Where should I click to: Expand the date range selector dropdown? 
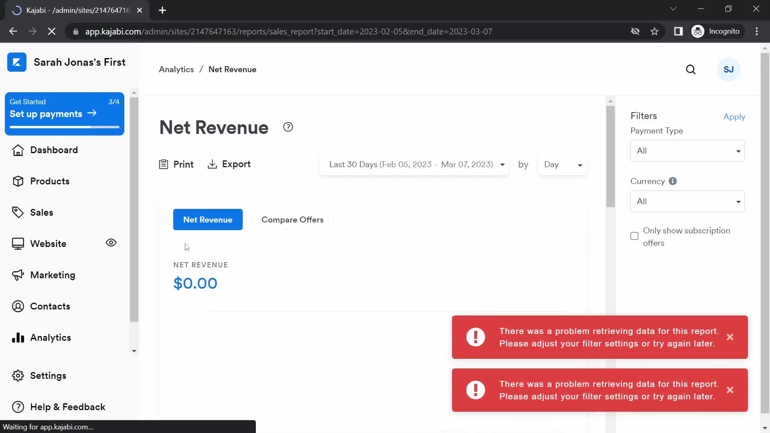[415, 164]
